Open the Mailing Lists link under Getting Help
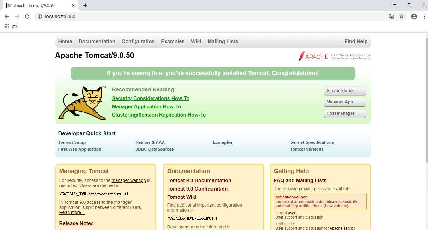 [x=311, y=180]
